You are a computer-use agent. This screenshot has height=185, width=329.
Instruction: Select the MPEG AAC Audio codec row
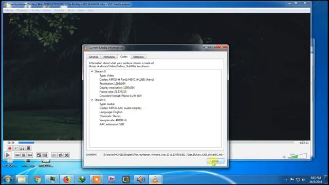point(120,108)
